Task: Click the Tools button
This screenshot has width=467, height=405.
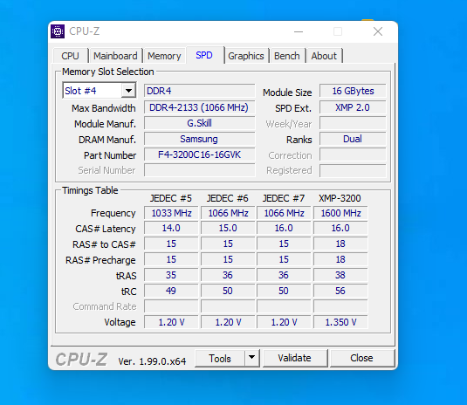Action: pyautogui.click(x=220, y=358)
